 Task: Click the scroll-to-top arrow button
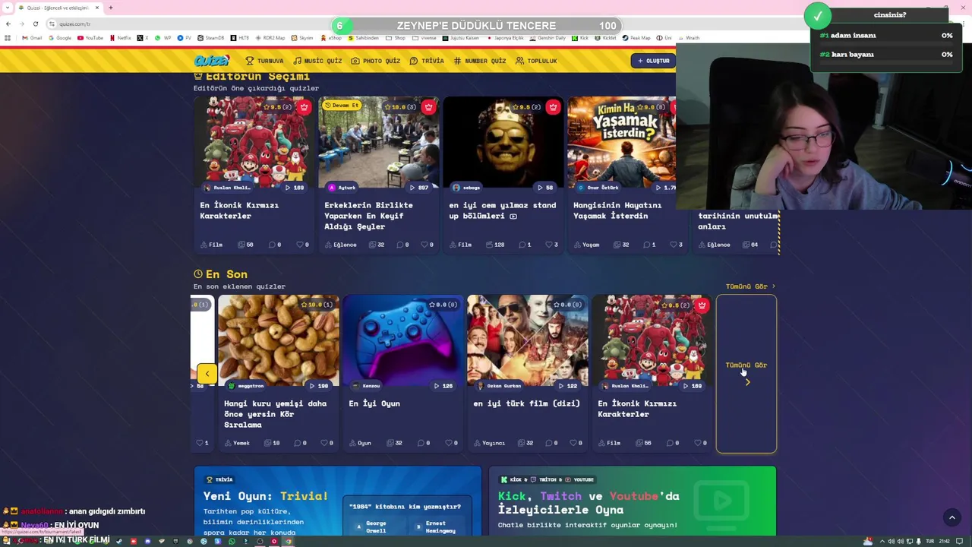point(951,517)
